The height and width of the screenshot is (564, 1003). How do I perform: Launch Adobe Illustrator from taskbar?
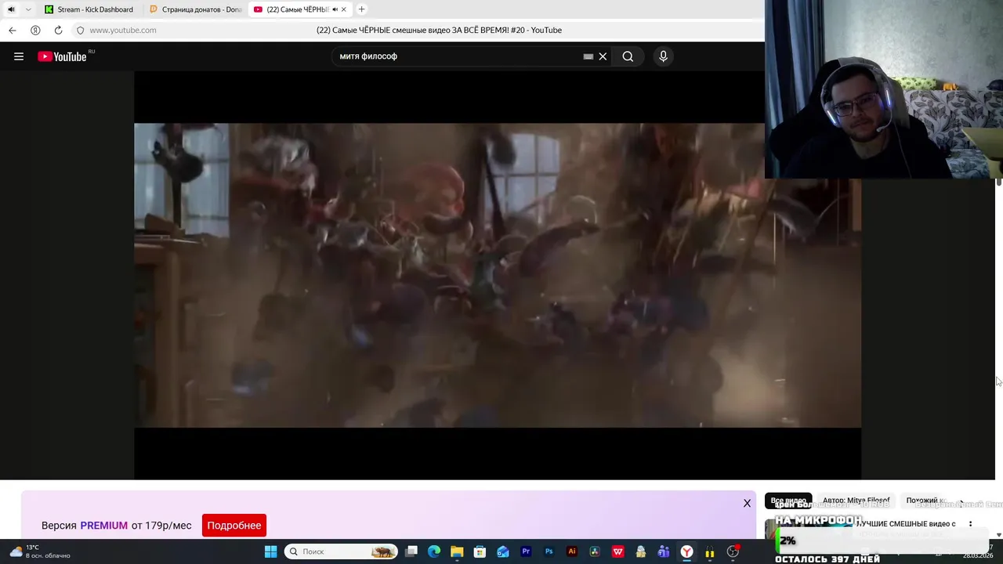pos(571,551)
